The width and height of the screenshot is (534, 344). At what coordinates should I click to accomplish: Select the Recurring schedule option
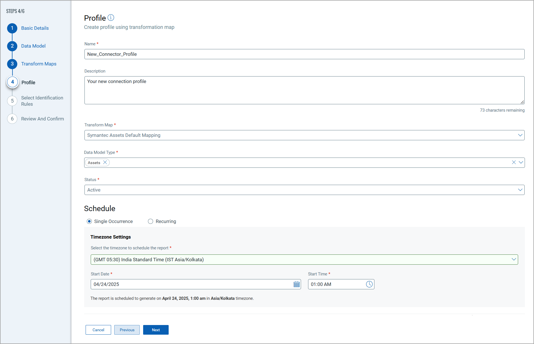pos(151,221)
